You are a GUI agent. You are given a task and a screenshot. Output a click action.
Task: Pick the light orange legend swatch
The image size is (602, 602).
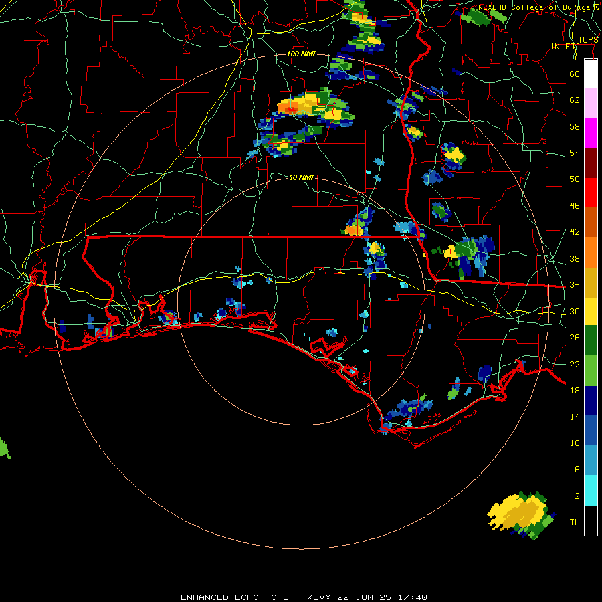click(591, 252)
